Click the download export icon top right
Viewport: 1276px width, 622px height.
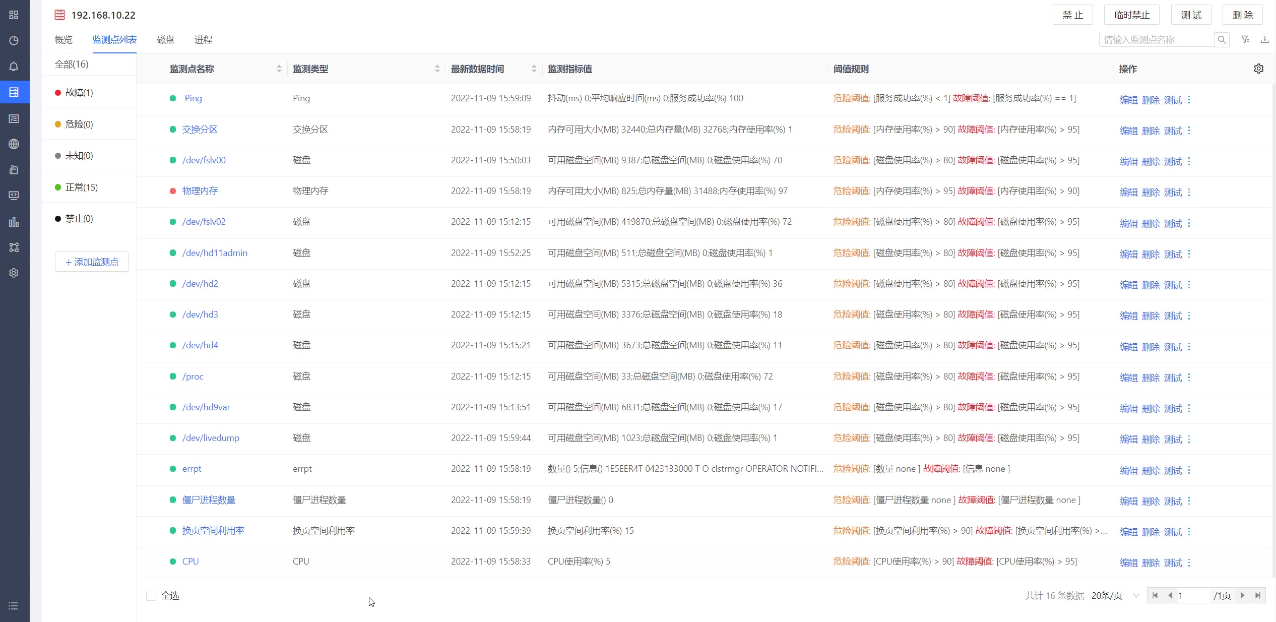1265,39
